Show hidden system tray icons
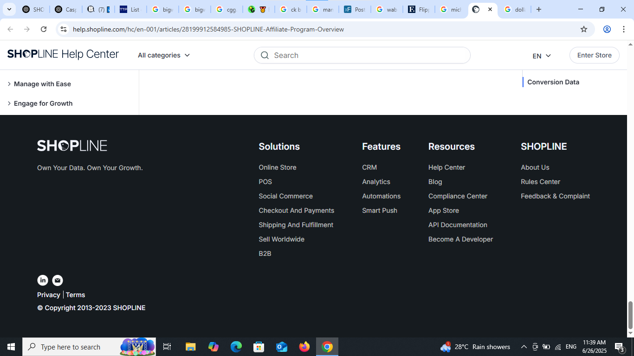 click(524, 347)
